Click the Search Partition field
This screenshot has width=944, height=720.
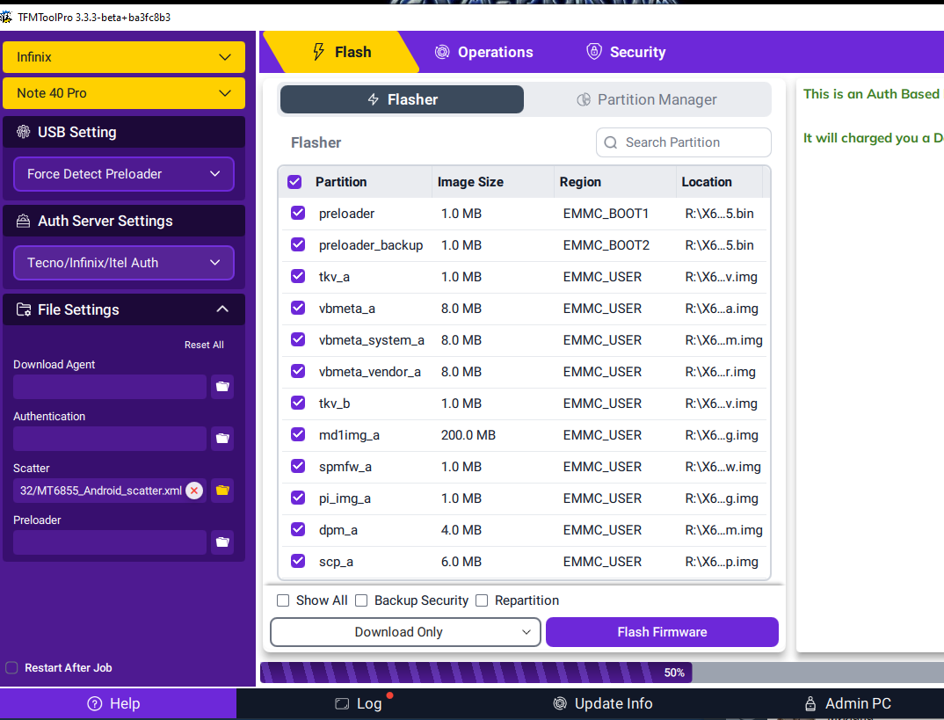[683, 142]
